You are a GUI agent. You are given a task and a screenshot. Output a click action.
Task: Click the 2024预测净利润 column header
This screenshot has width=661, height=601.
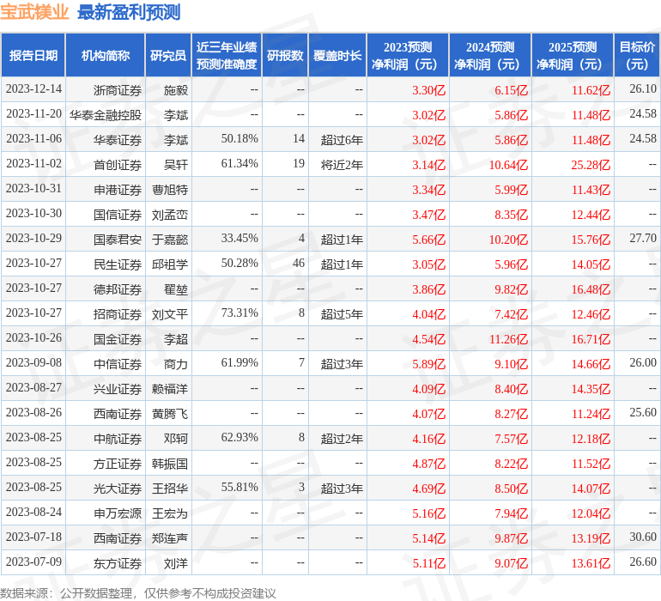click(x=490, y=55)
